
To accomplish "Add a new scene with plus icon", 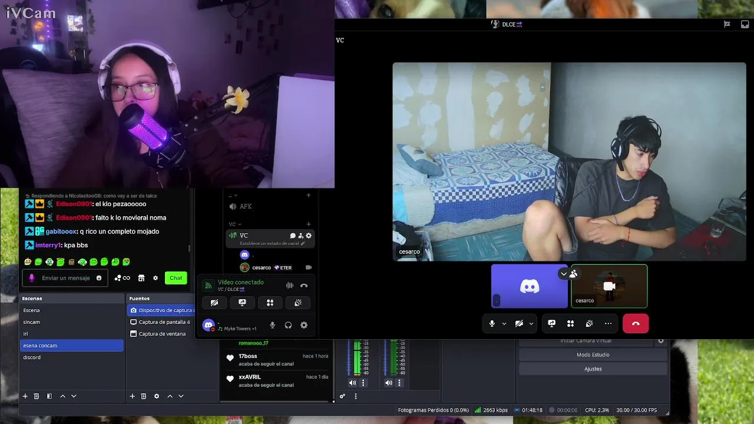I will (x=25, y=396).
